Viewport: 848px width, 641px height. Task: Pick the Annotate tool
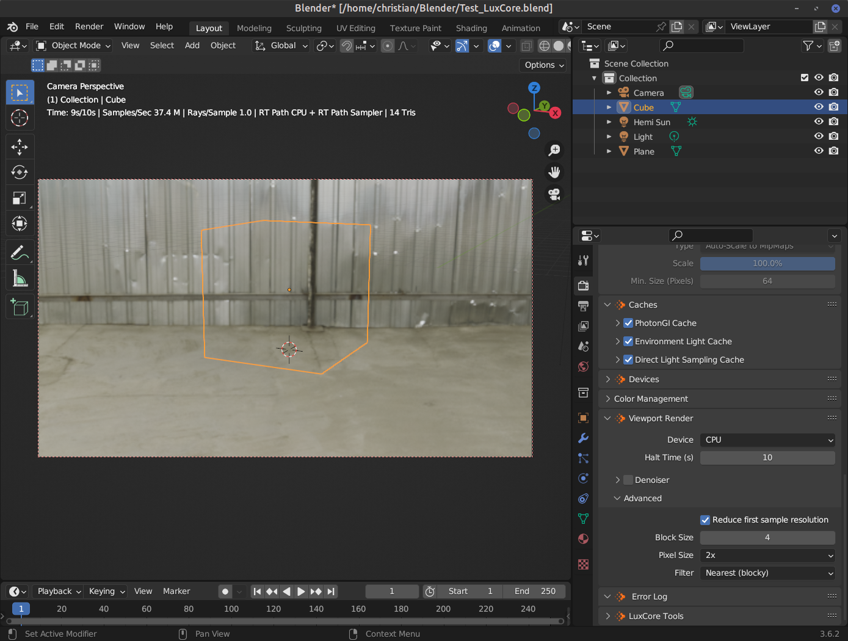20,252
